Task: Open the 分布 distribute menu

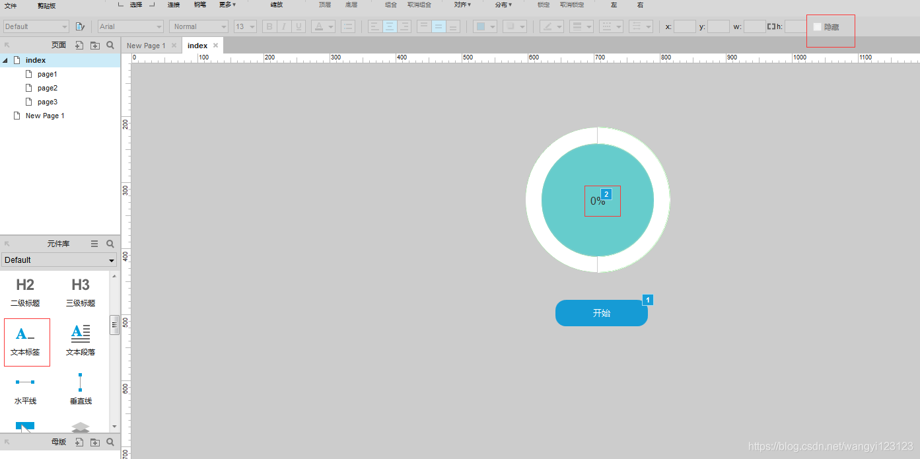Action: click(x=503, y=5)
